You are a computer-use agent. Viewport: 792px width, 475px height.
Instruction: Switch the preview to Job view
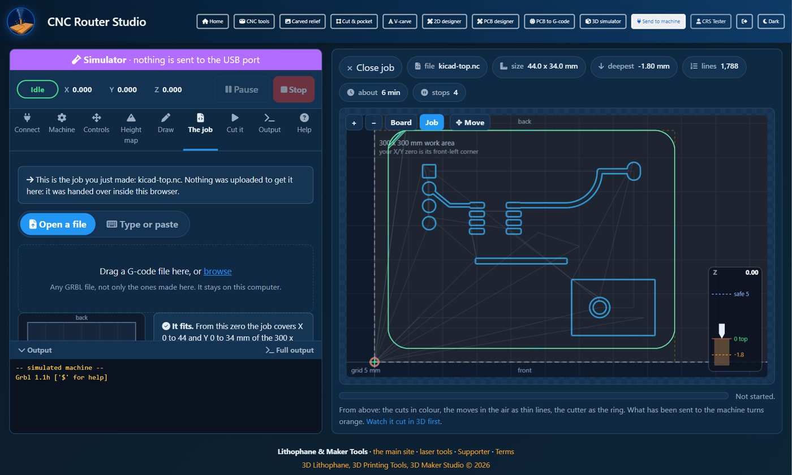(x=432, y=123)
